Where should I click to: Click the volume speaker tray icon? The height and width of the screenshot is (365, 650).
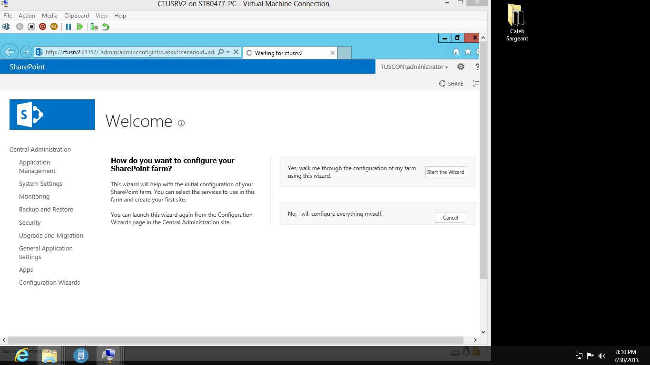coord(602,355)
